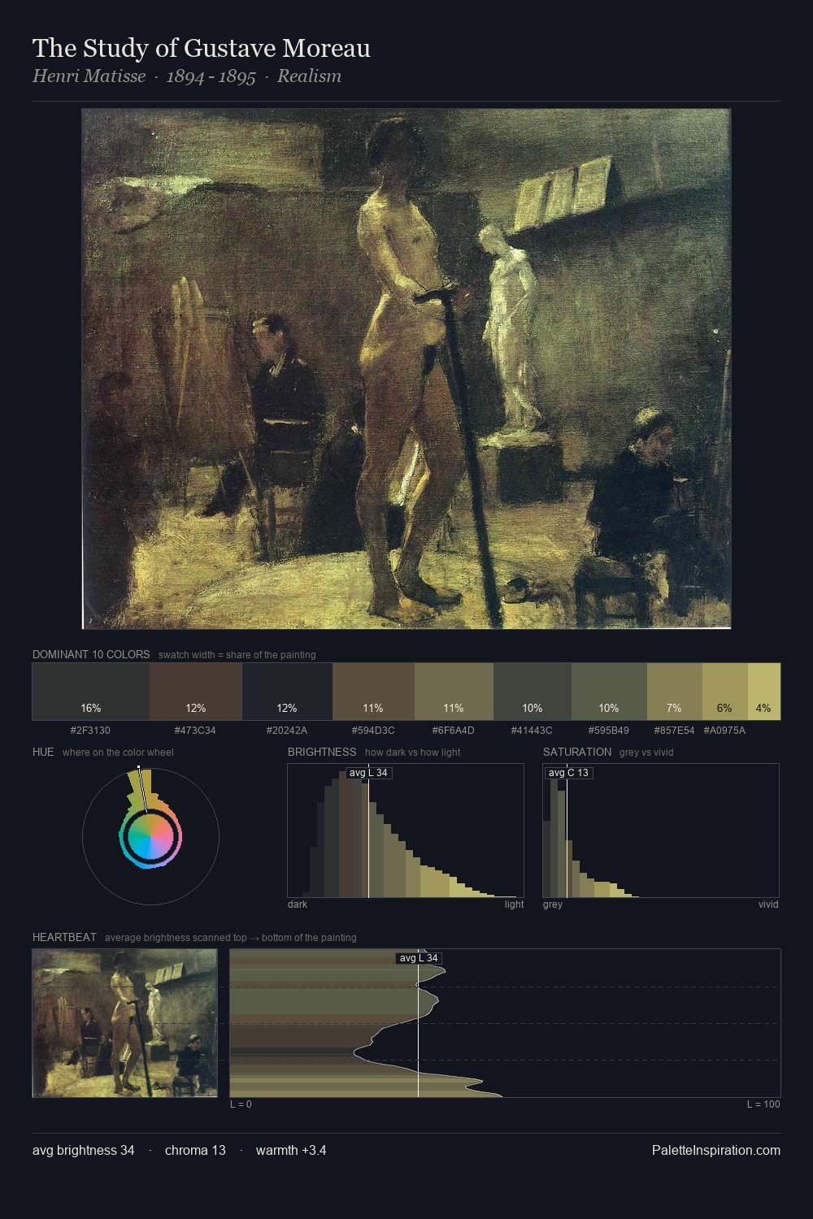
Task: Open the large main painting image
Action: [x=406, y=369]
